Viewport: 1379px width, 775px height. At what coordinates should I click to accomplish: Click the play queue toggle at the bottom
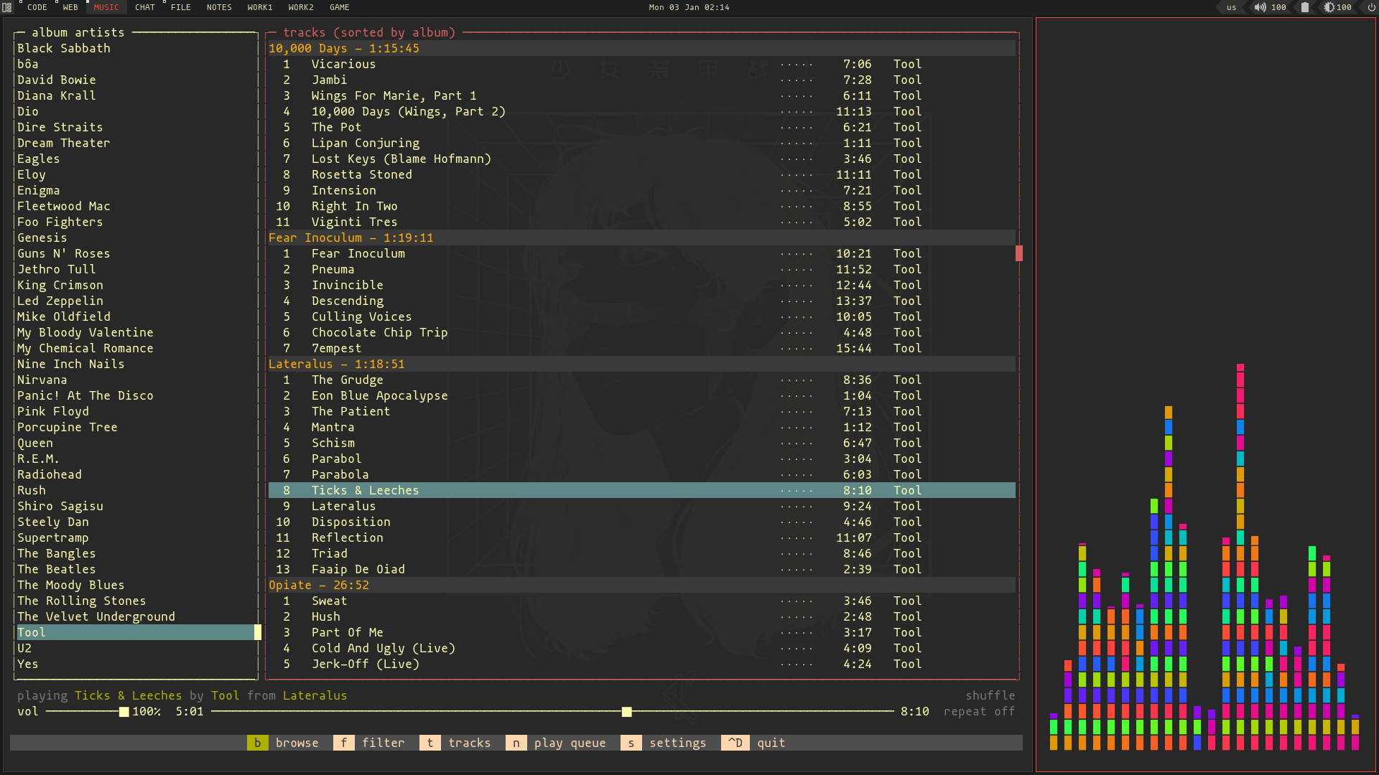pos(570,742)
